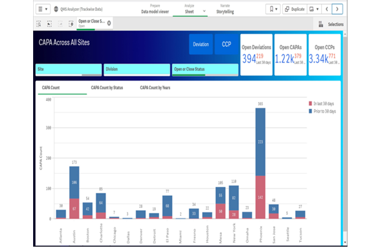This screenshot has height=247, width=381.
Task: Click the CCP navigation button
Action: coord(226,44)
